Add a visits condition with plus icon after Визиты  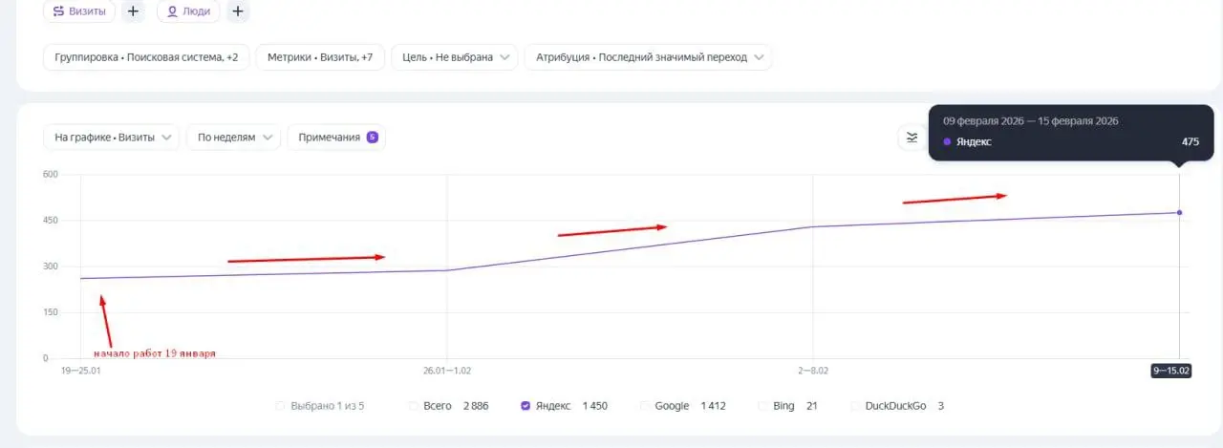(133, 11)
